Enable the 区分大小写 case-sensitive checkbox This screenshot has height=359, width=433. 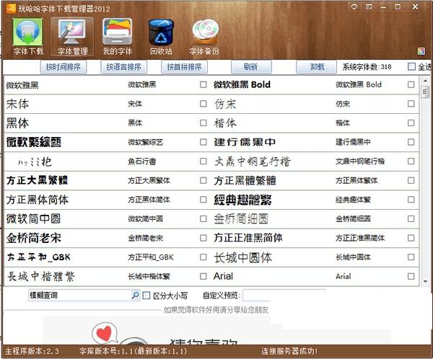(x=146, y=296)
